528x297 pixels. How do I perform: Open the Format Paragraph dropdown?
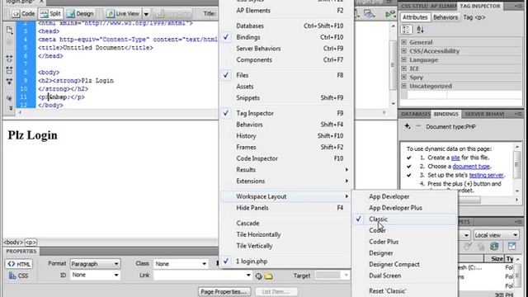(95, 264)
